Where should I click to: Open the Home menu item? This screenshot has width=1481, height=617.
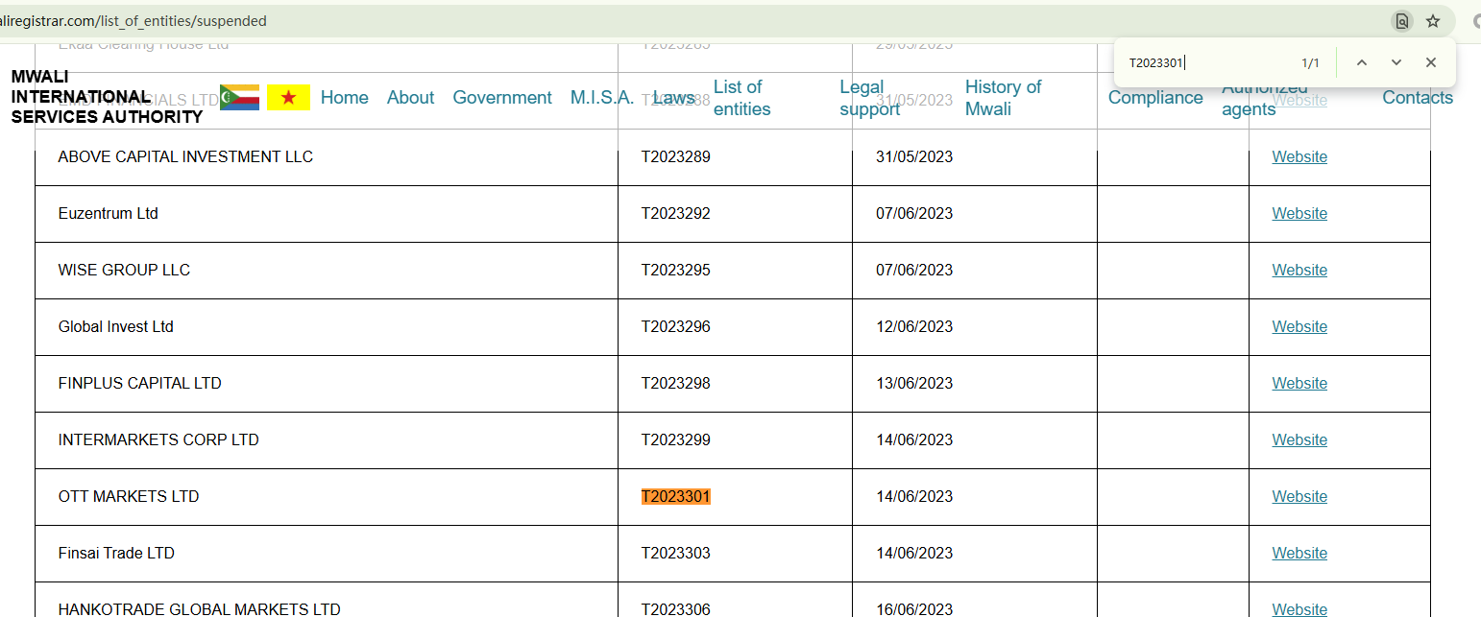(345, 97)
